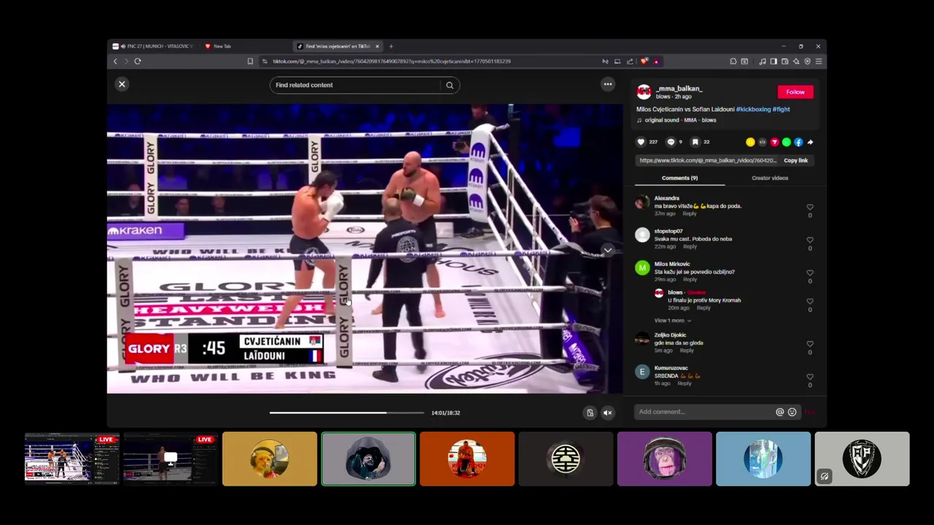This screenshot has height=525, width=934.
Task: Reply to Alexandra's comment
Action: 689,214
